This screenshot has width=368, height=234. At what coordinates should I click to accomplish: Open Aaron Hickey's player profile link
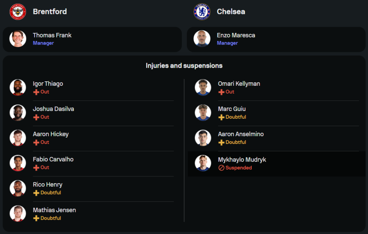(x=50, y=134)
